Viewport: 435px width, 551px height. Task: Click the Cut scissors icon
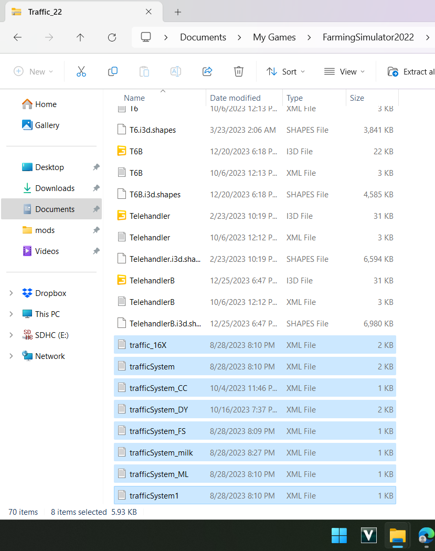81,72
